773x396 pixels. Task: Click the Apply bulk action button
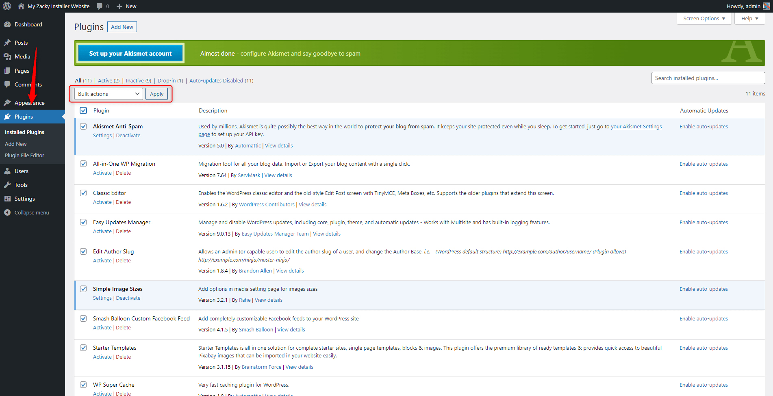(x=156, y=94)
